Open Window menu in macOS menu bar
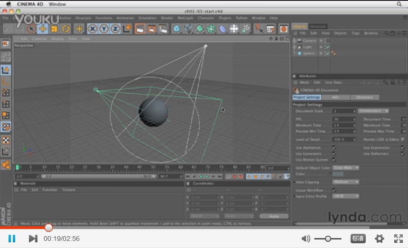The width and height of the screenshot is (408, 248). click(x=57, y=4)
